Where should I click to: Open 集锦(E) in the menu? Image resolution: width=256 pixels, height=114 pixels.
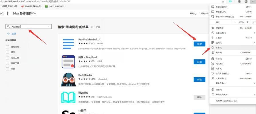coord(233,52)
